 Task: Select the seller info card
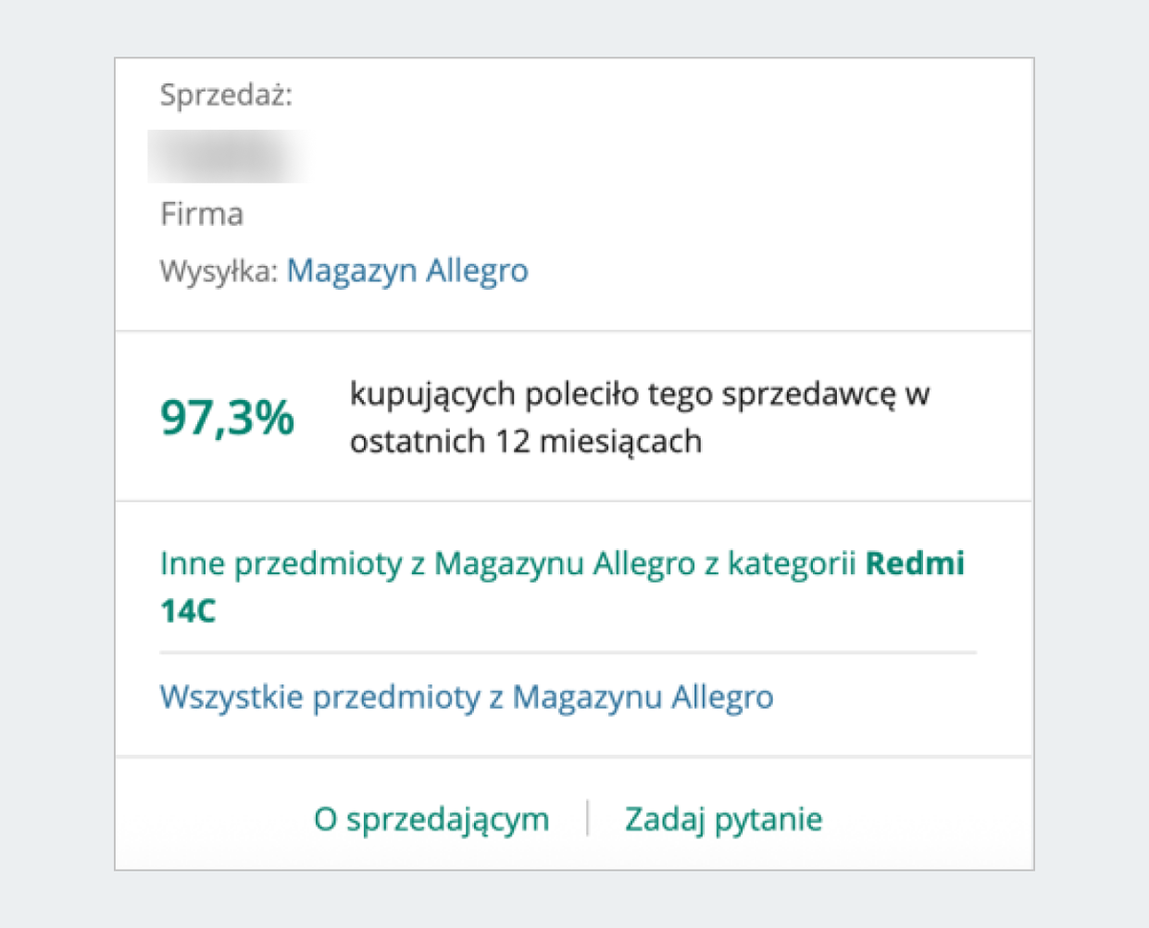tap(574, 462)
